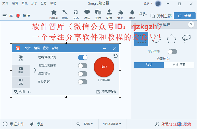Select the 模糊 blur tool

tap(132, 14)
